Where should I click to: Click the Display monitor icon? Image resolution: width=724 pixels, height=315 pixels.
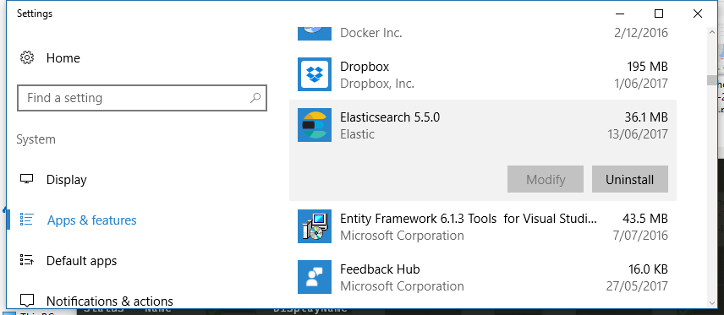coord(27,179)
